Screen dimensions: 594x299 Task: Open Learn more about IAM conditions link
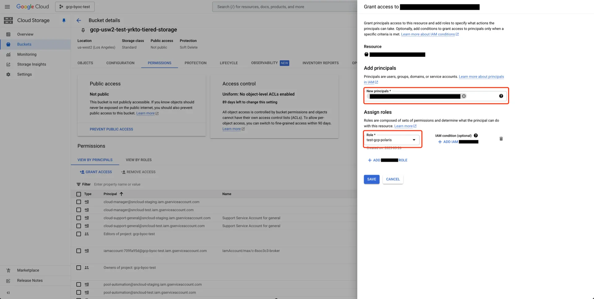[430, 34]
